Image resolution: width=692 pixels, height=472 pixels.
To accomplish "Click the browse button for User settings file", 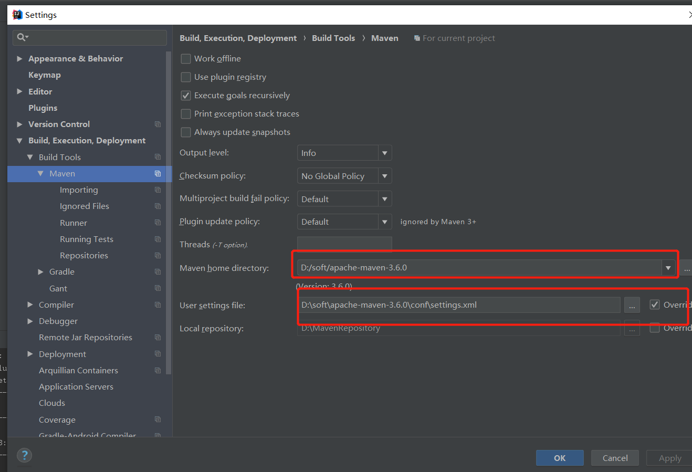I will [632, 305].
